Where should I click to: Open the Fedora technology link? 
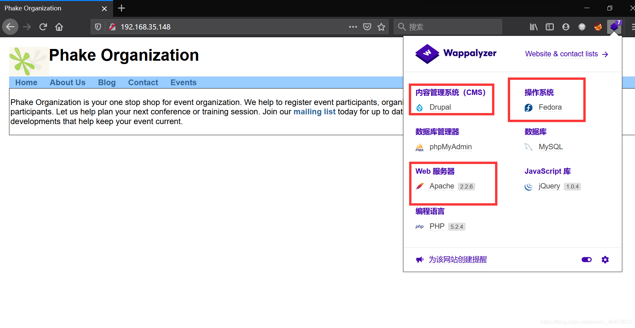[x=550, y=107]
